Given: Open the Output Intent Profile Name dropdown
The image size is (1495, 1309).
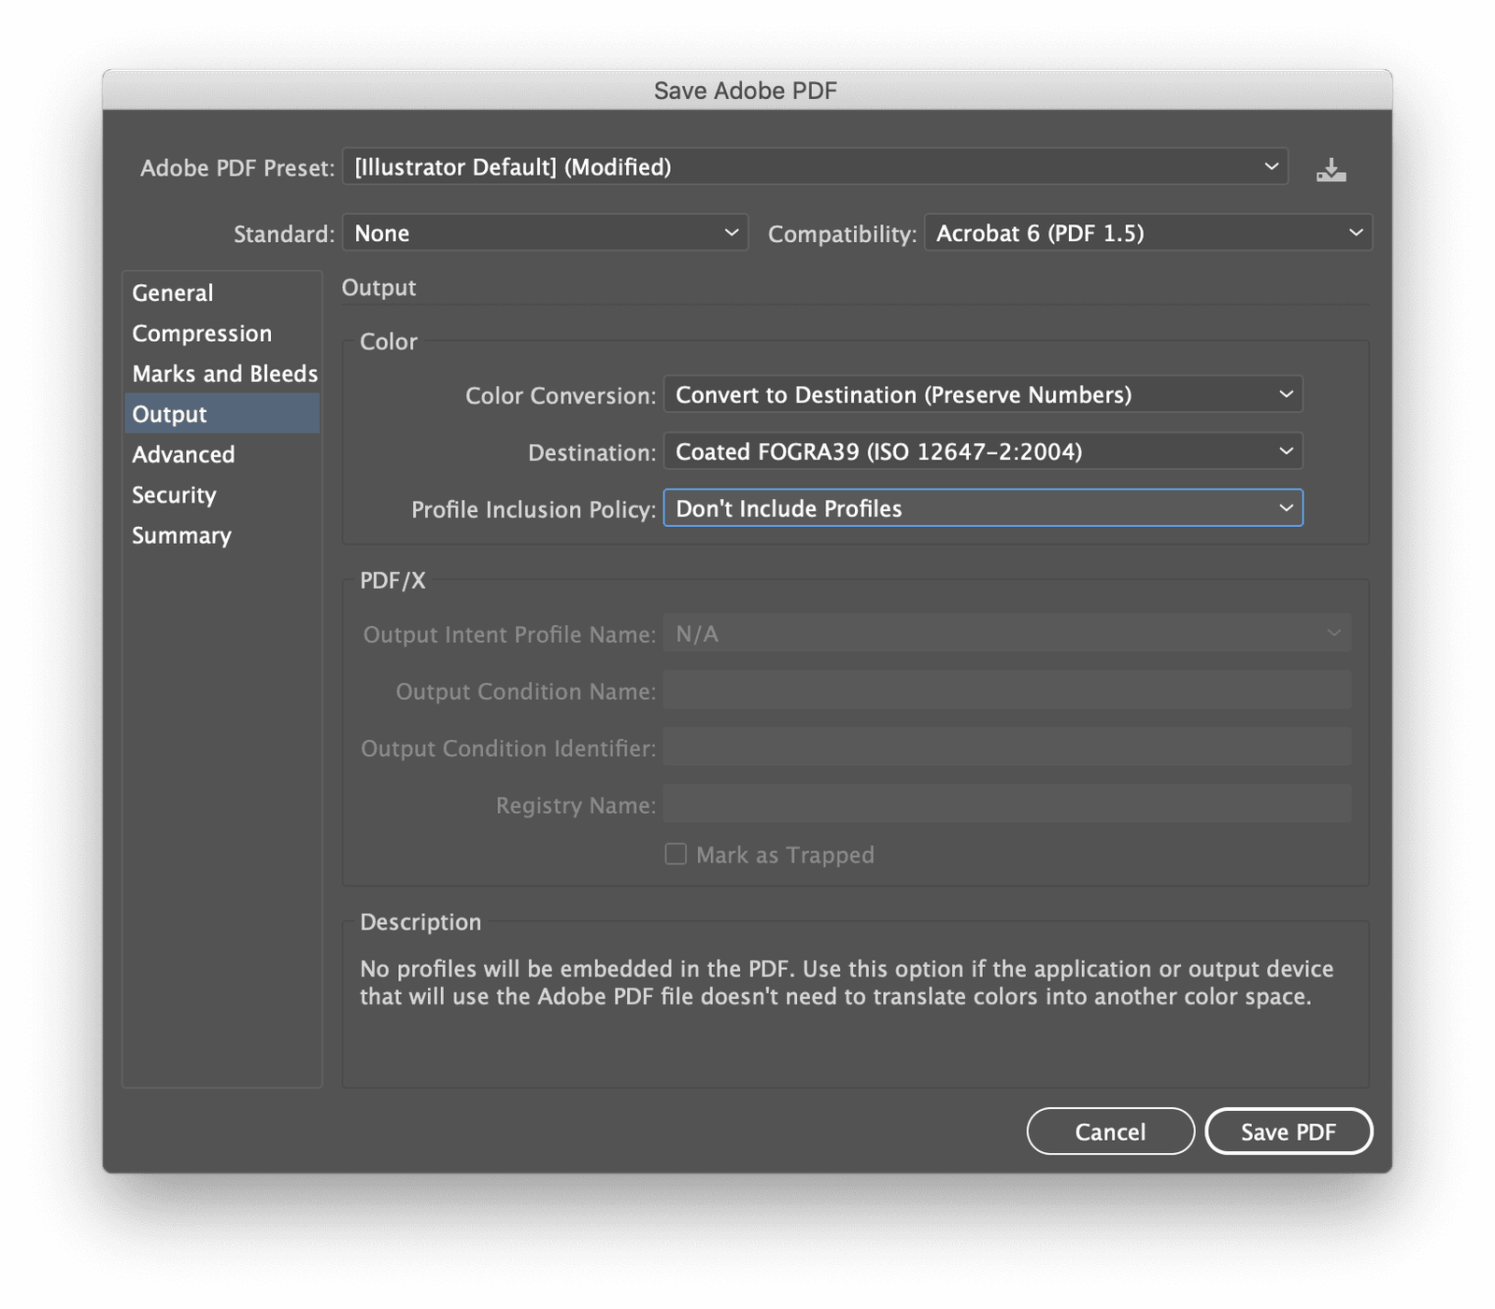Looking at the screenshot, I should [x=1007, y=633].
